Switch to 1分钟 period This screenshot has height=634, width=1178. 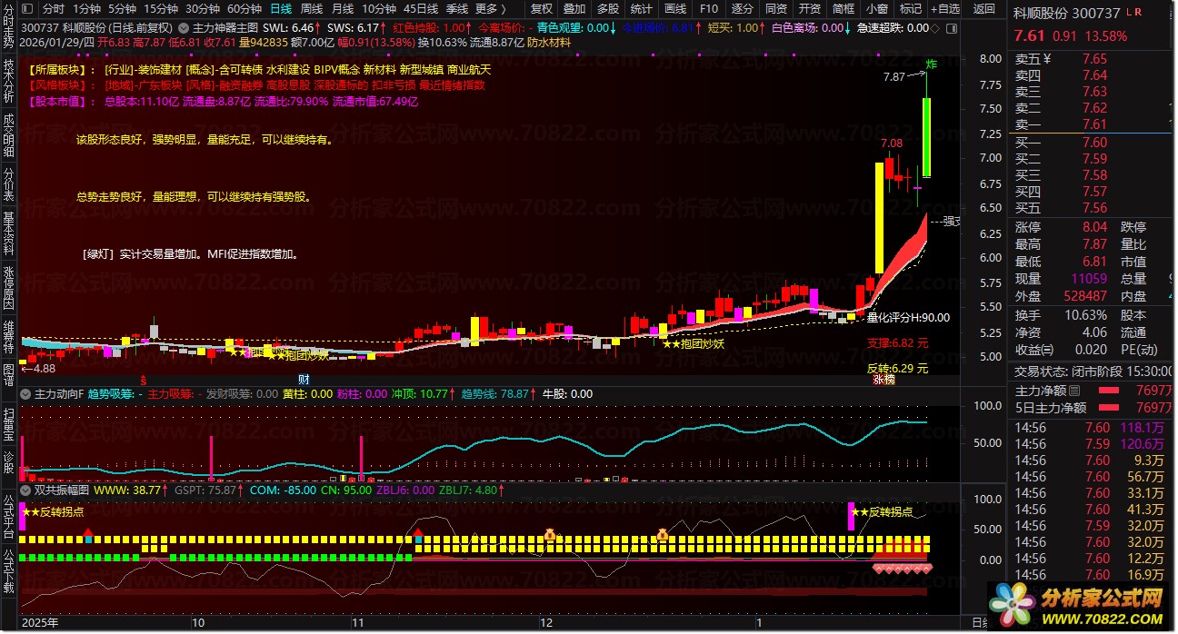point(86,9)
